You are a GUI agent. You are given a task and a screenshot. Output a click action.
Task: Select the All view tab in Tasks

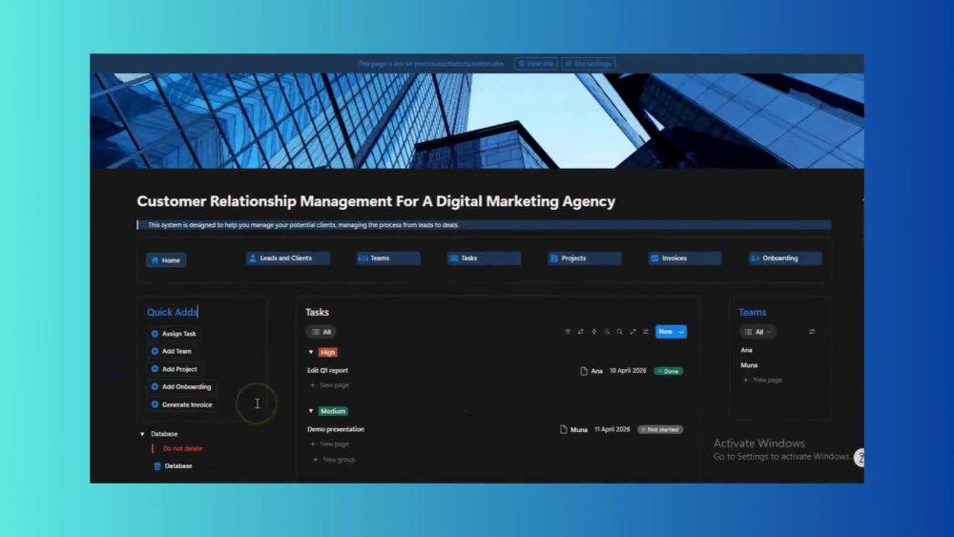pos(321,331)
